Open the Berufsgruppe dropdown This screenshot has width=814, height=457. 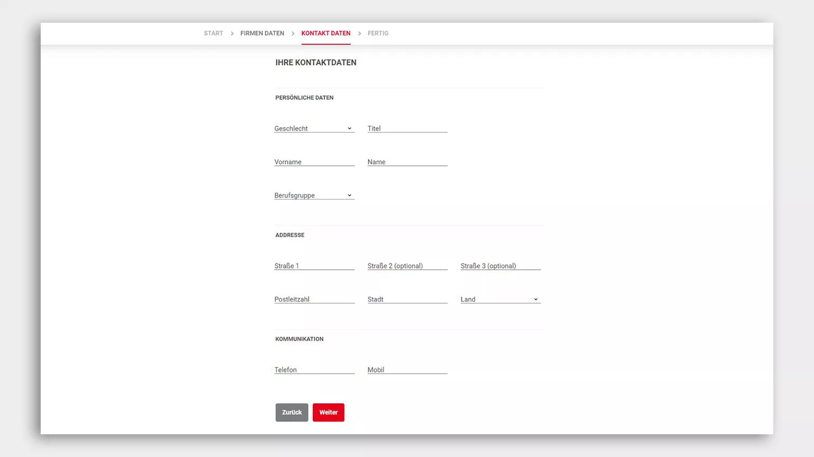tap(314, 195)
